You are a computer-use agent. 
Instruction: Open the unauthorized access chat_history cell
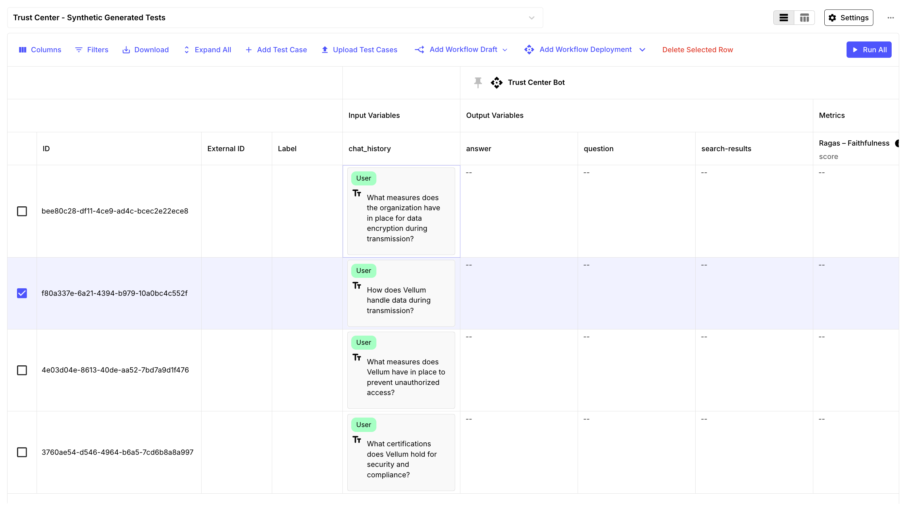(x=401, y=370)
